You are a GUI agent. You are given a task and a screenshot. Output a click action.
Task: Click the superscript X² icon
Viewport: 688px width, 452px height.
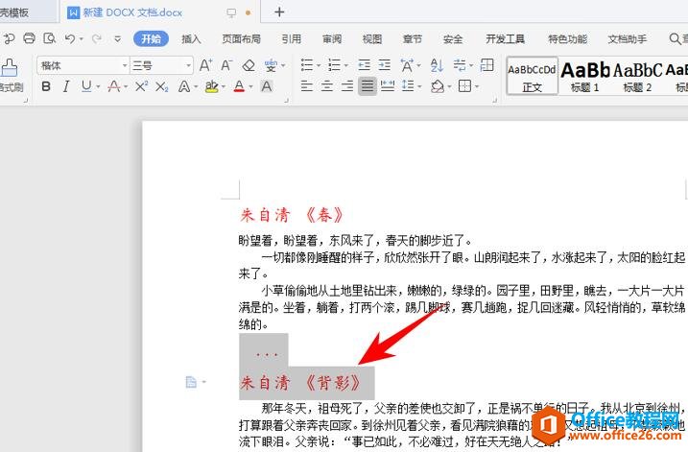coord(141,86)
